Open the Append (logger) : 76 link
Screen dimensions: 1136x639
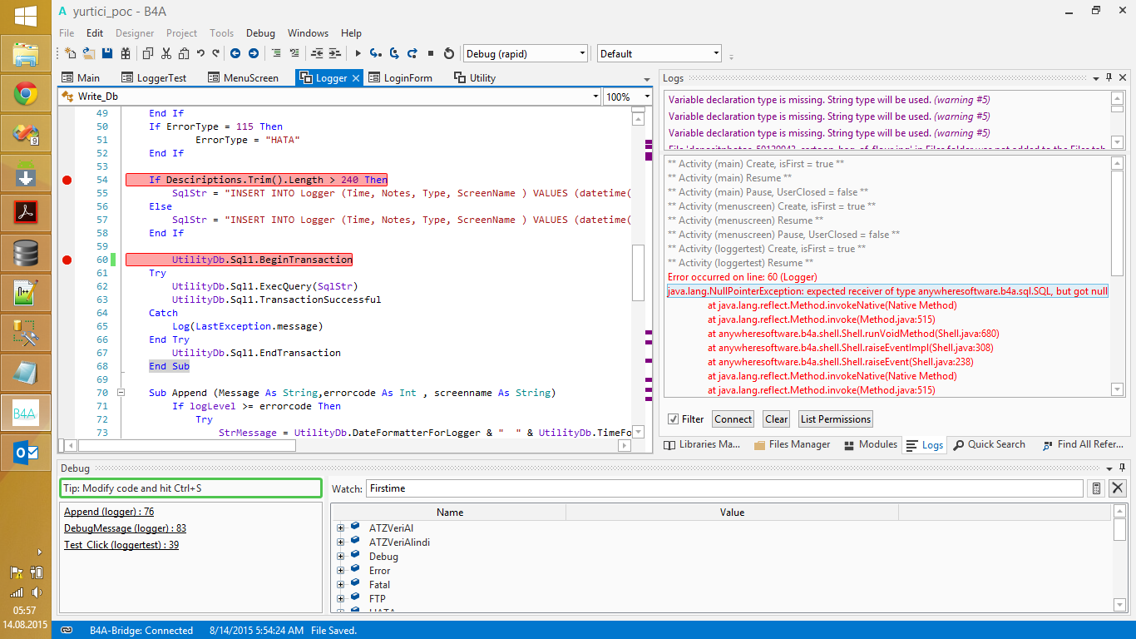click(x=109, y=512)
